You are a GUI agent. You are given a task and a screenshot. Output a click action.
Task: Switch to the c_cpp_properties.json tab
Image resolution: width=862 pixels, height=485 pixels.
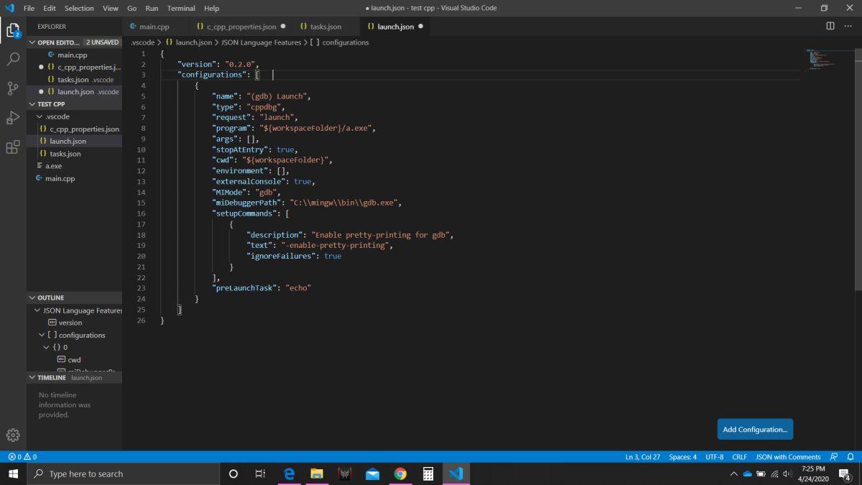pyautogui.click(x=241, y=27)
